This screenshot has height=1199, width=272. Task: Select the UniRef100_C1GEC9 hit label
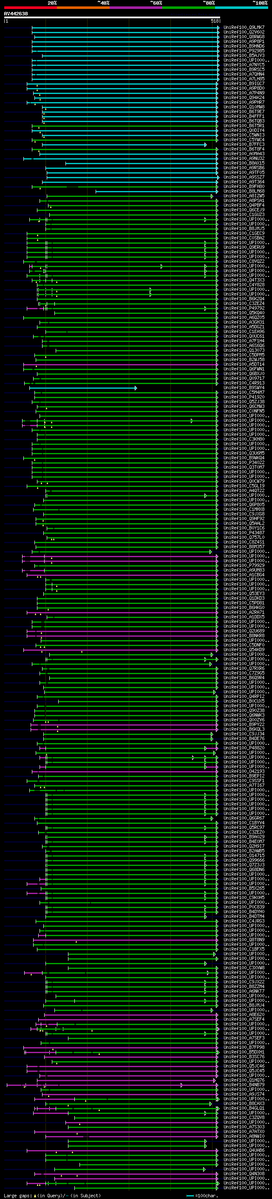coord(244,234)
